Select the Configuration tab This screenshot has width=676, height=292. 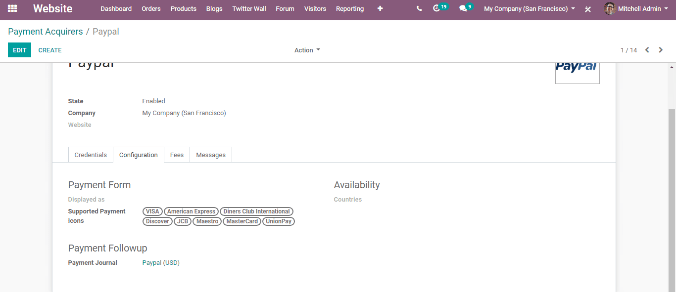[x=139, y=155]
